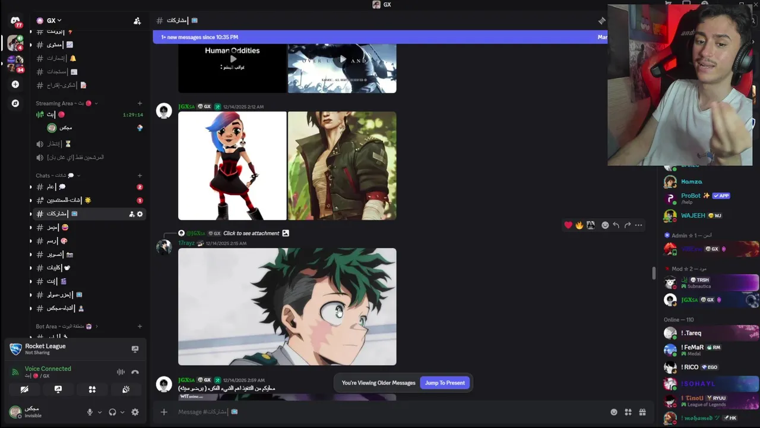Add channel to Bot Area via plus
Viewport: 760px width, 428px height.
pos(140,326)
